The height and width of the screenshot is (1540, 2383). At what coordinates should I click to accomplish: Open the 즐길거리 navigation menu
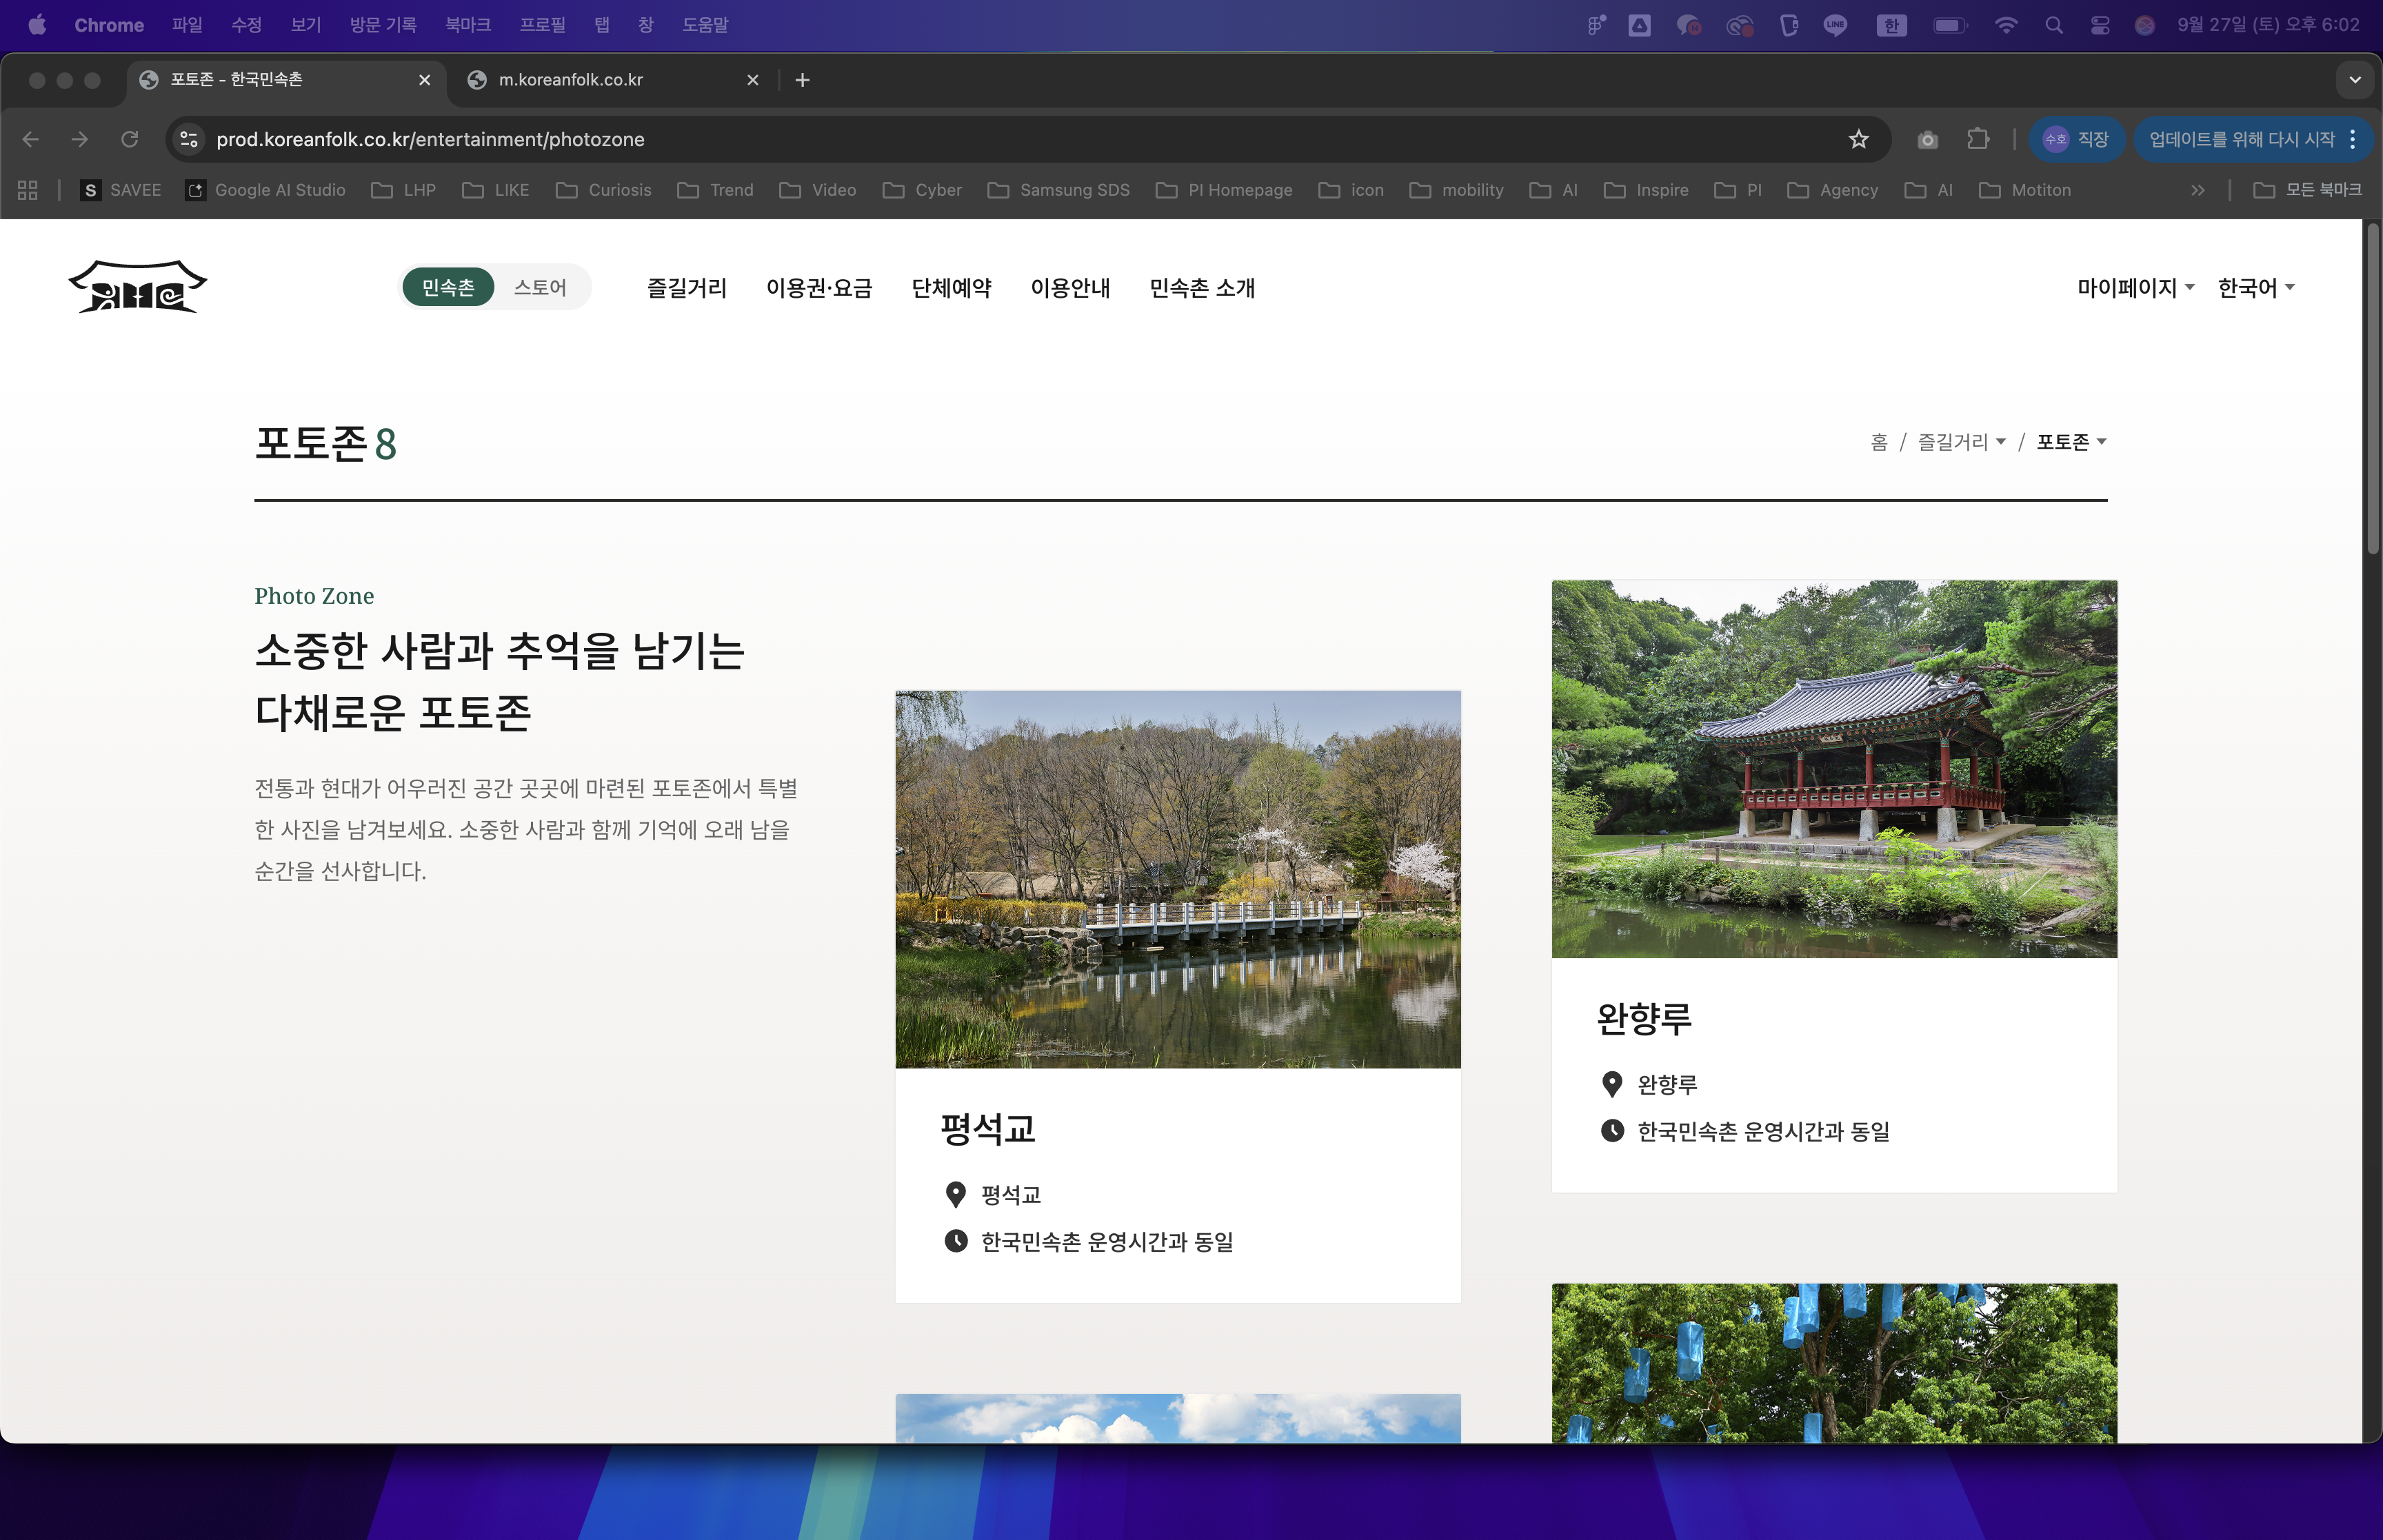(686, 288)
